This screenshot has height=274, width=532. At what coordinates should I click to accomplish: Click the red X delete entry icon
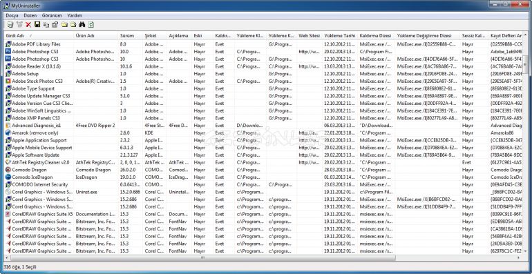tap(28, 24)
